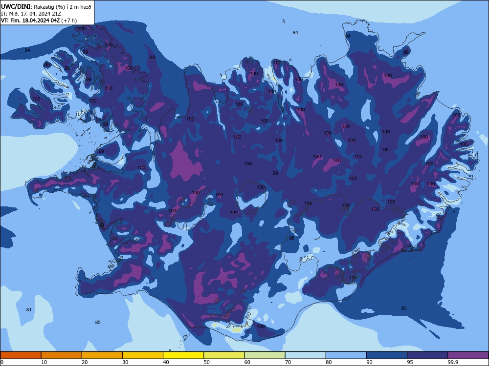Pick the 80–90 medium blue legend swatch
This screenshot has height=366, width=489.
(346, 355)
